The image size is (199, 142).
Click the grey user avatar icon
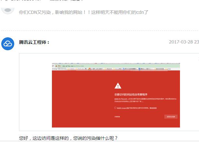click(x=8, y=11)
